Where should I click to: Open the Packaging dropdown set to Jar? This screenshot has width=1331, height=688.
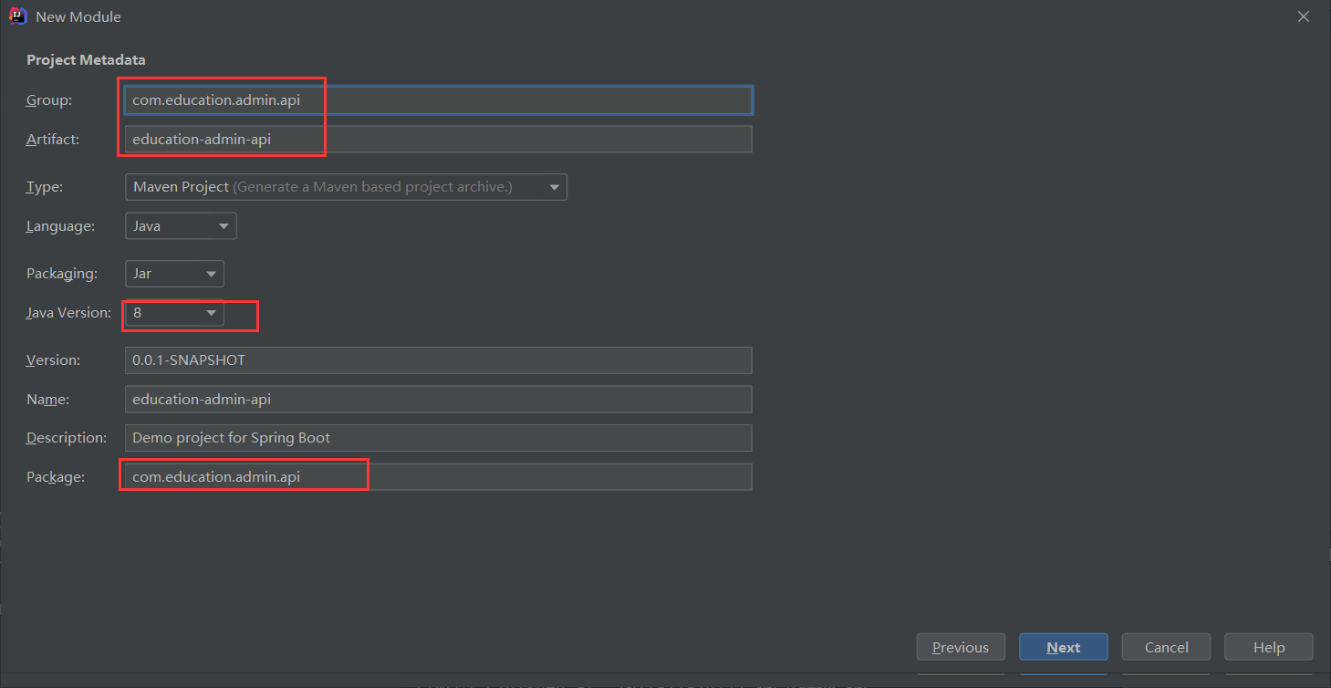(x=174, y=274)
